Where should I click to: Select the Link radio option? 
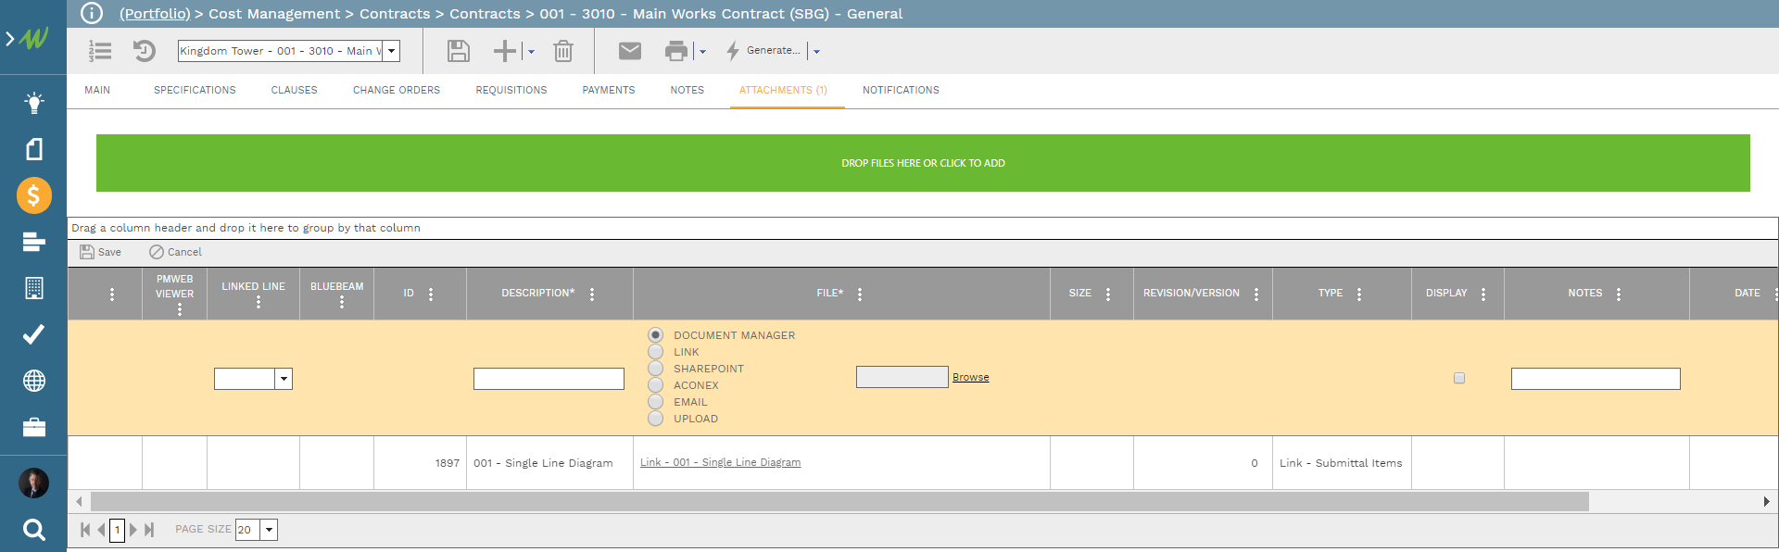pos(656,352)
